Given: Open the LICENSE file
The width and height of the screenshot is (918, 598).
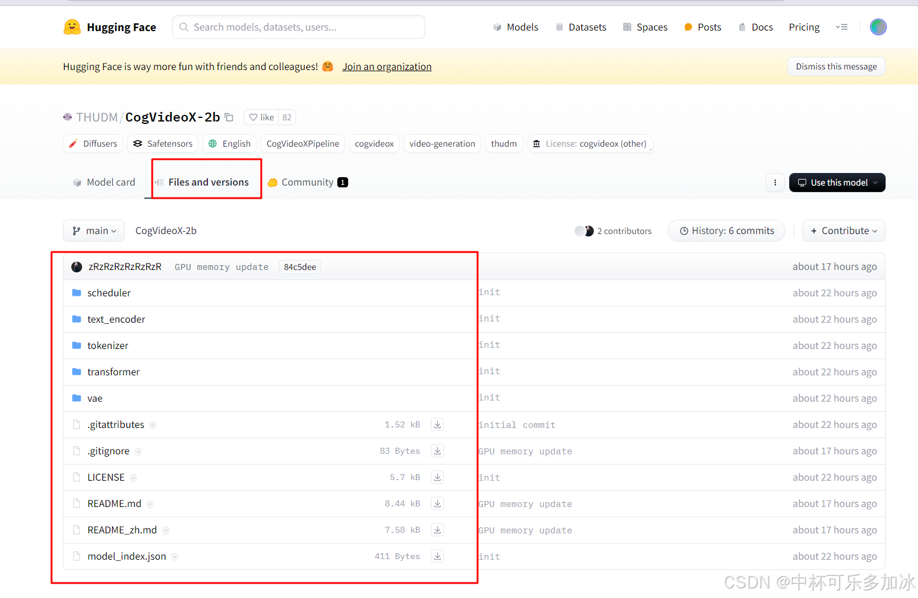Looking at the screenshot, I should coord(106,477).
